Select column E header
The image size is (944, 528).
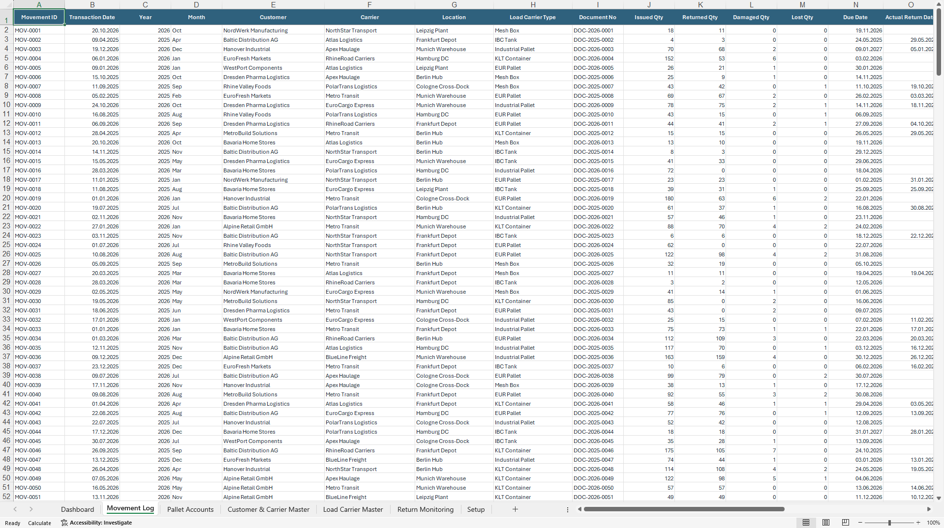coord(273,4)
